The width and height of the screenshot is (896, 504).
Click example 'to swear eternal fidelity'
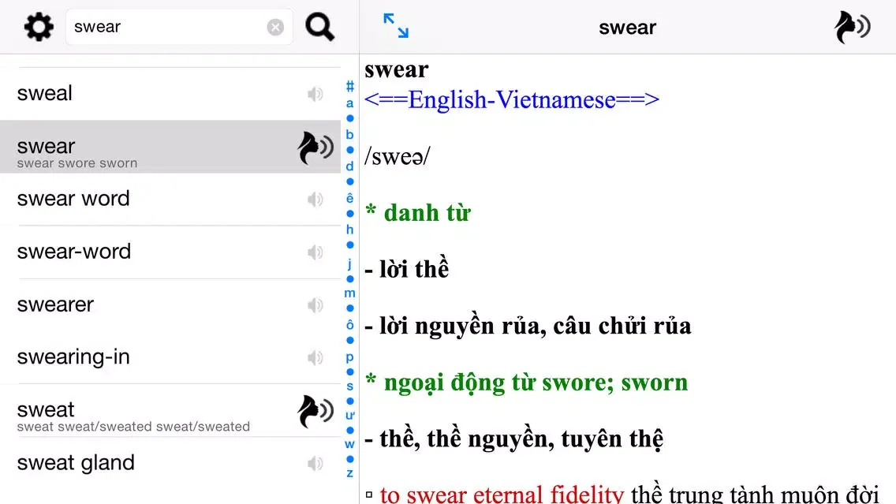click(502, 494)
